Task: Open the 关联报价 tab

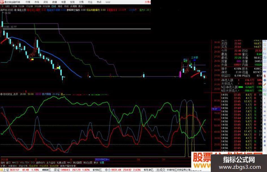Action: click(x=13, y=166)
